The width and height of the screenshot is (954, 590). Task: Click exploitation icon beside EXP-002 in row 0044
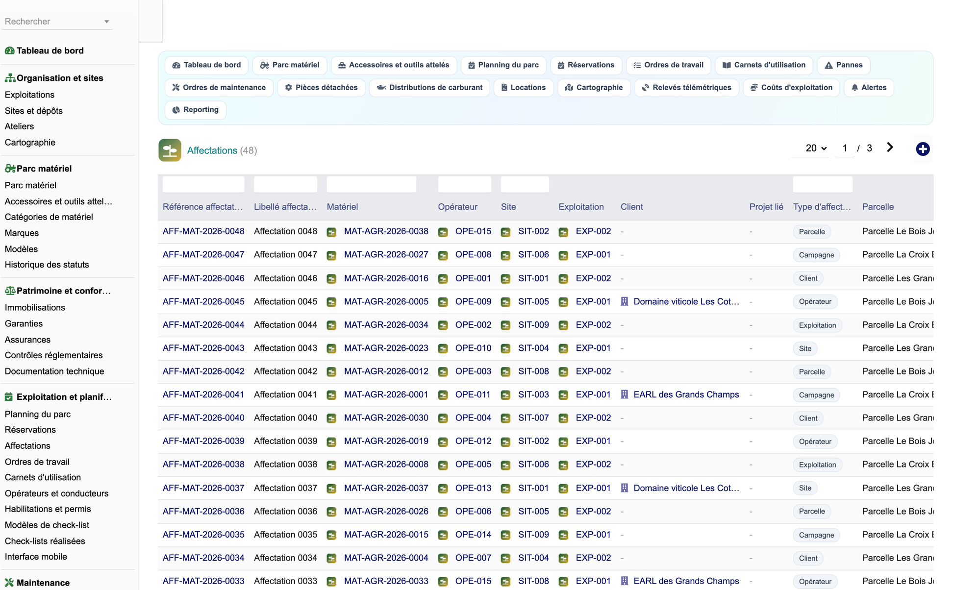[563, 325]
